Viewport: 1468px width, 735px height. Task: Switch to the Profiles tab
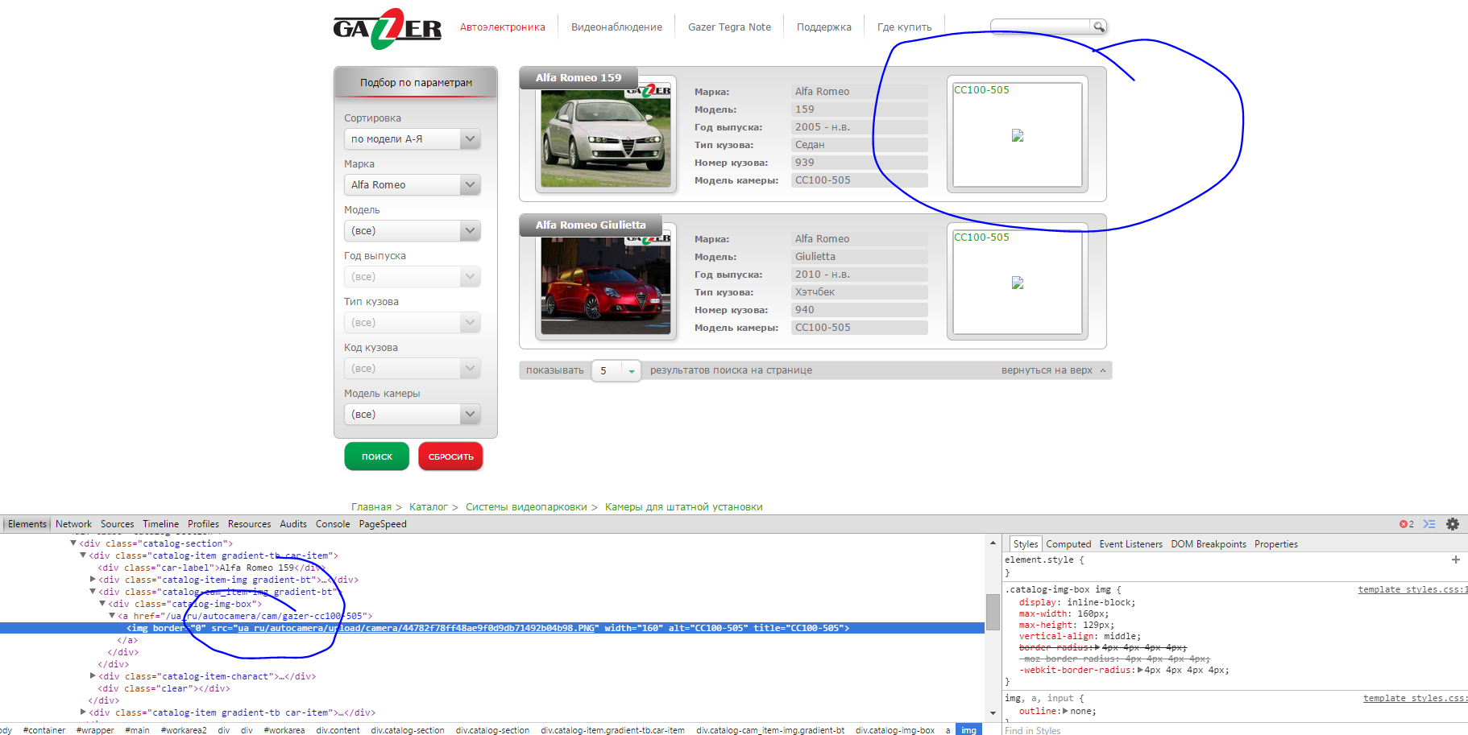pyautogui.click(x=204, y=524)
